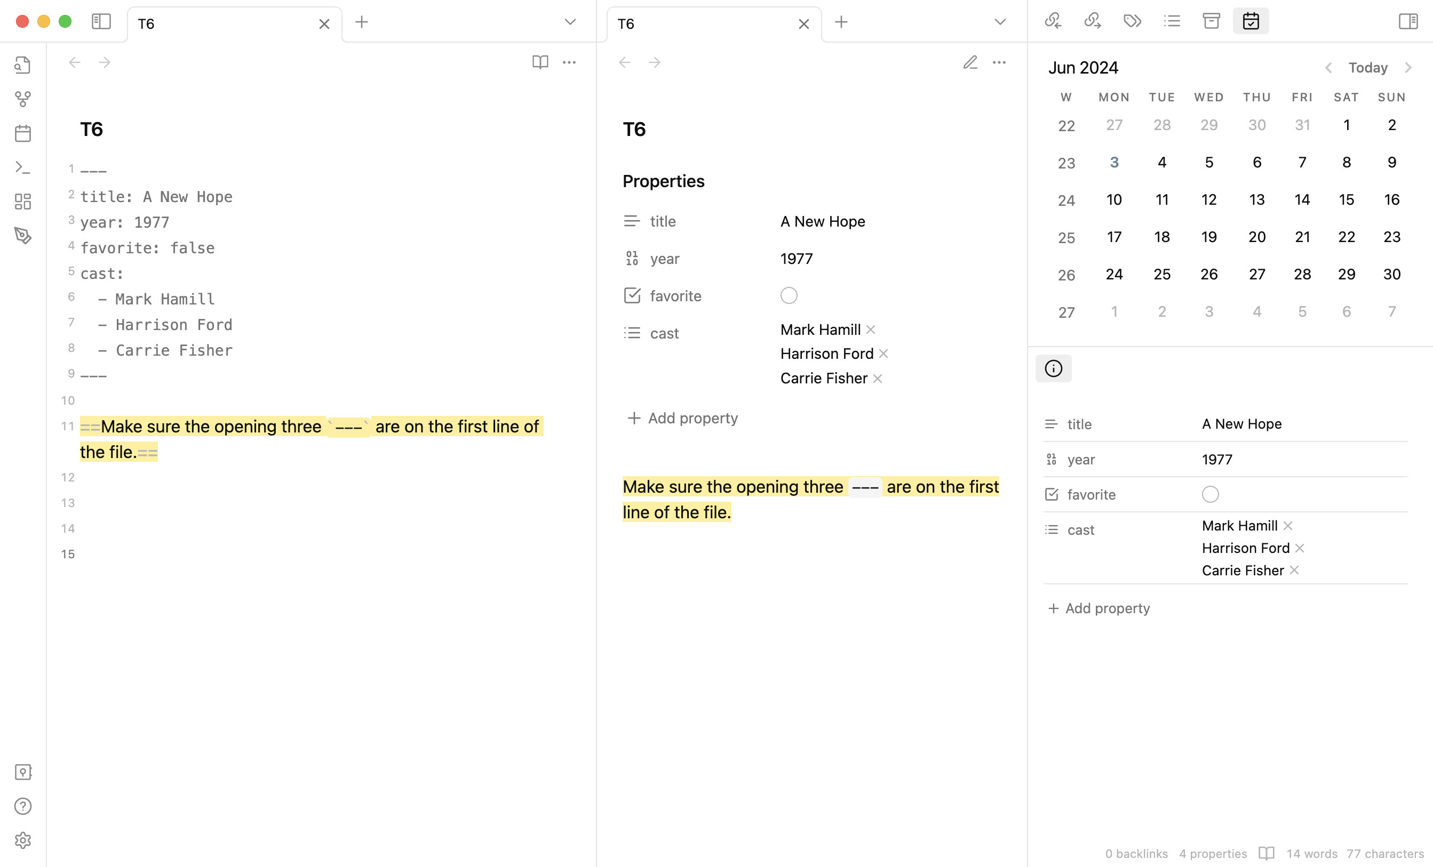
Task: Close the T6 tab in left pane
Action: 324,24
